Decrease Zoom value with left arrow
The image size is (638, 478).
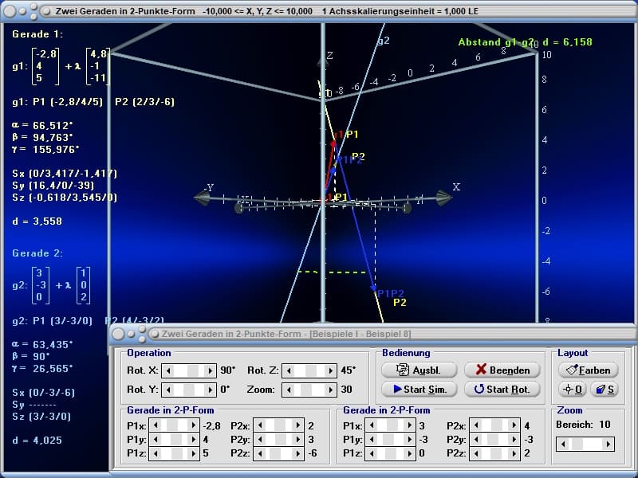pyautogui.click(x=289, y=390)
